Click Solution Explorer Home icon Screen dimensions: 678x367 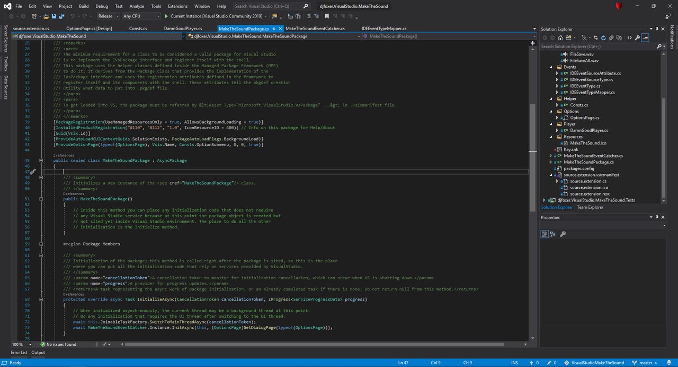pos(560,38)
